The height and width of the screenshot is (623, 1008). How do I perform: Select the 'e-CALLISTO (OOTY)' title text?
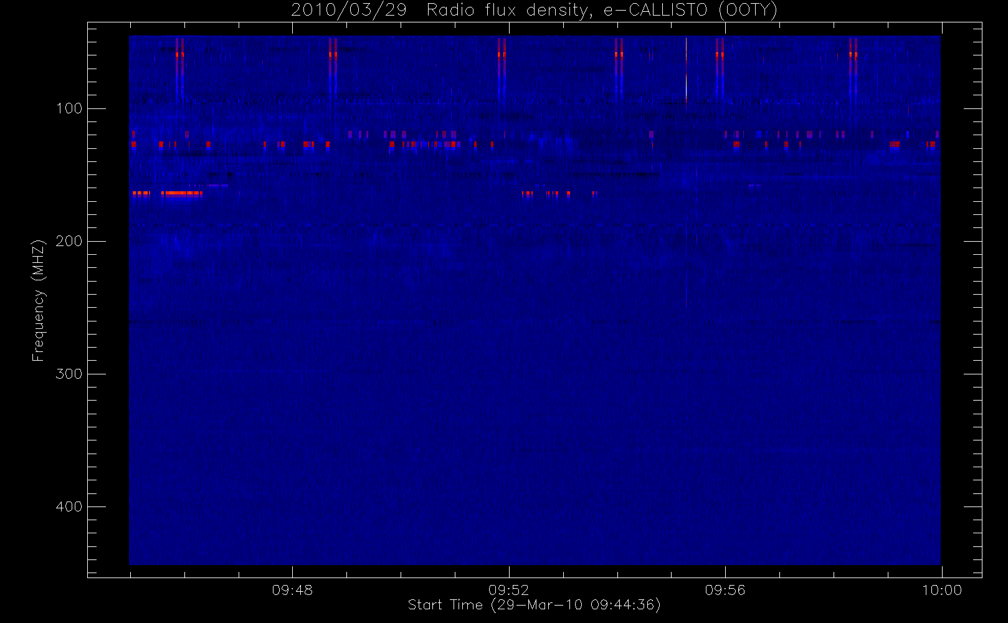click(691, 11)
